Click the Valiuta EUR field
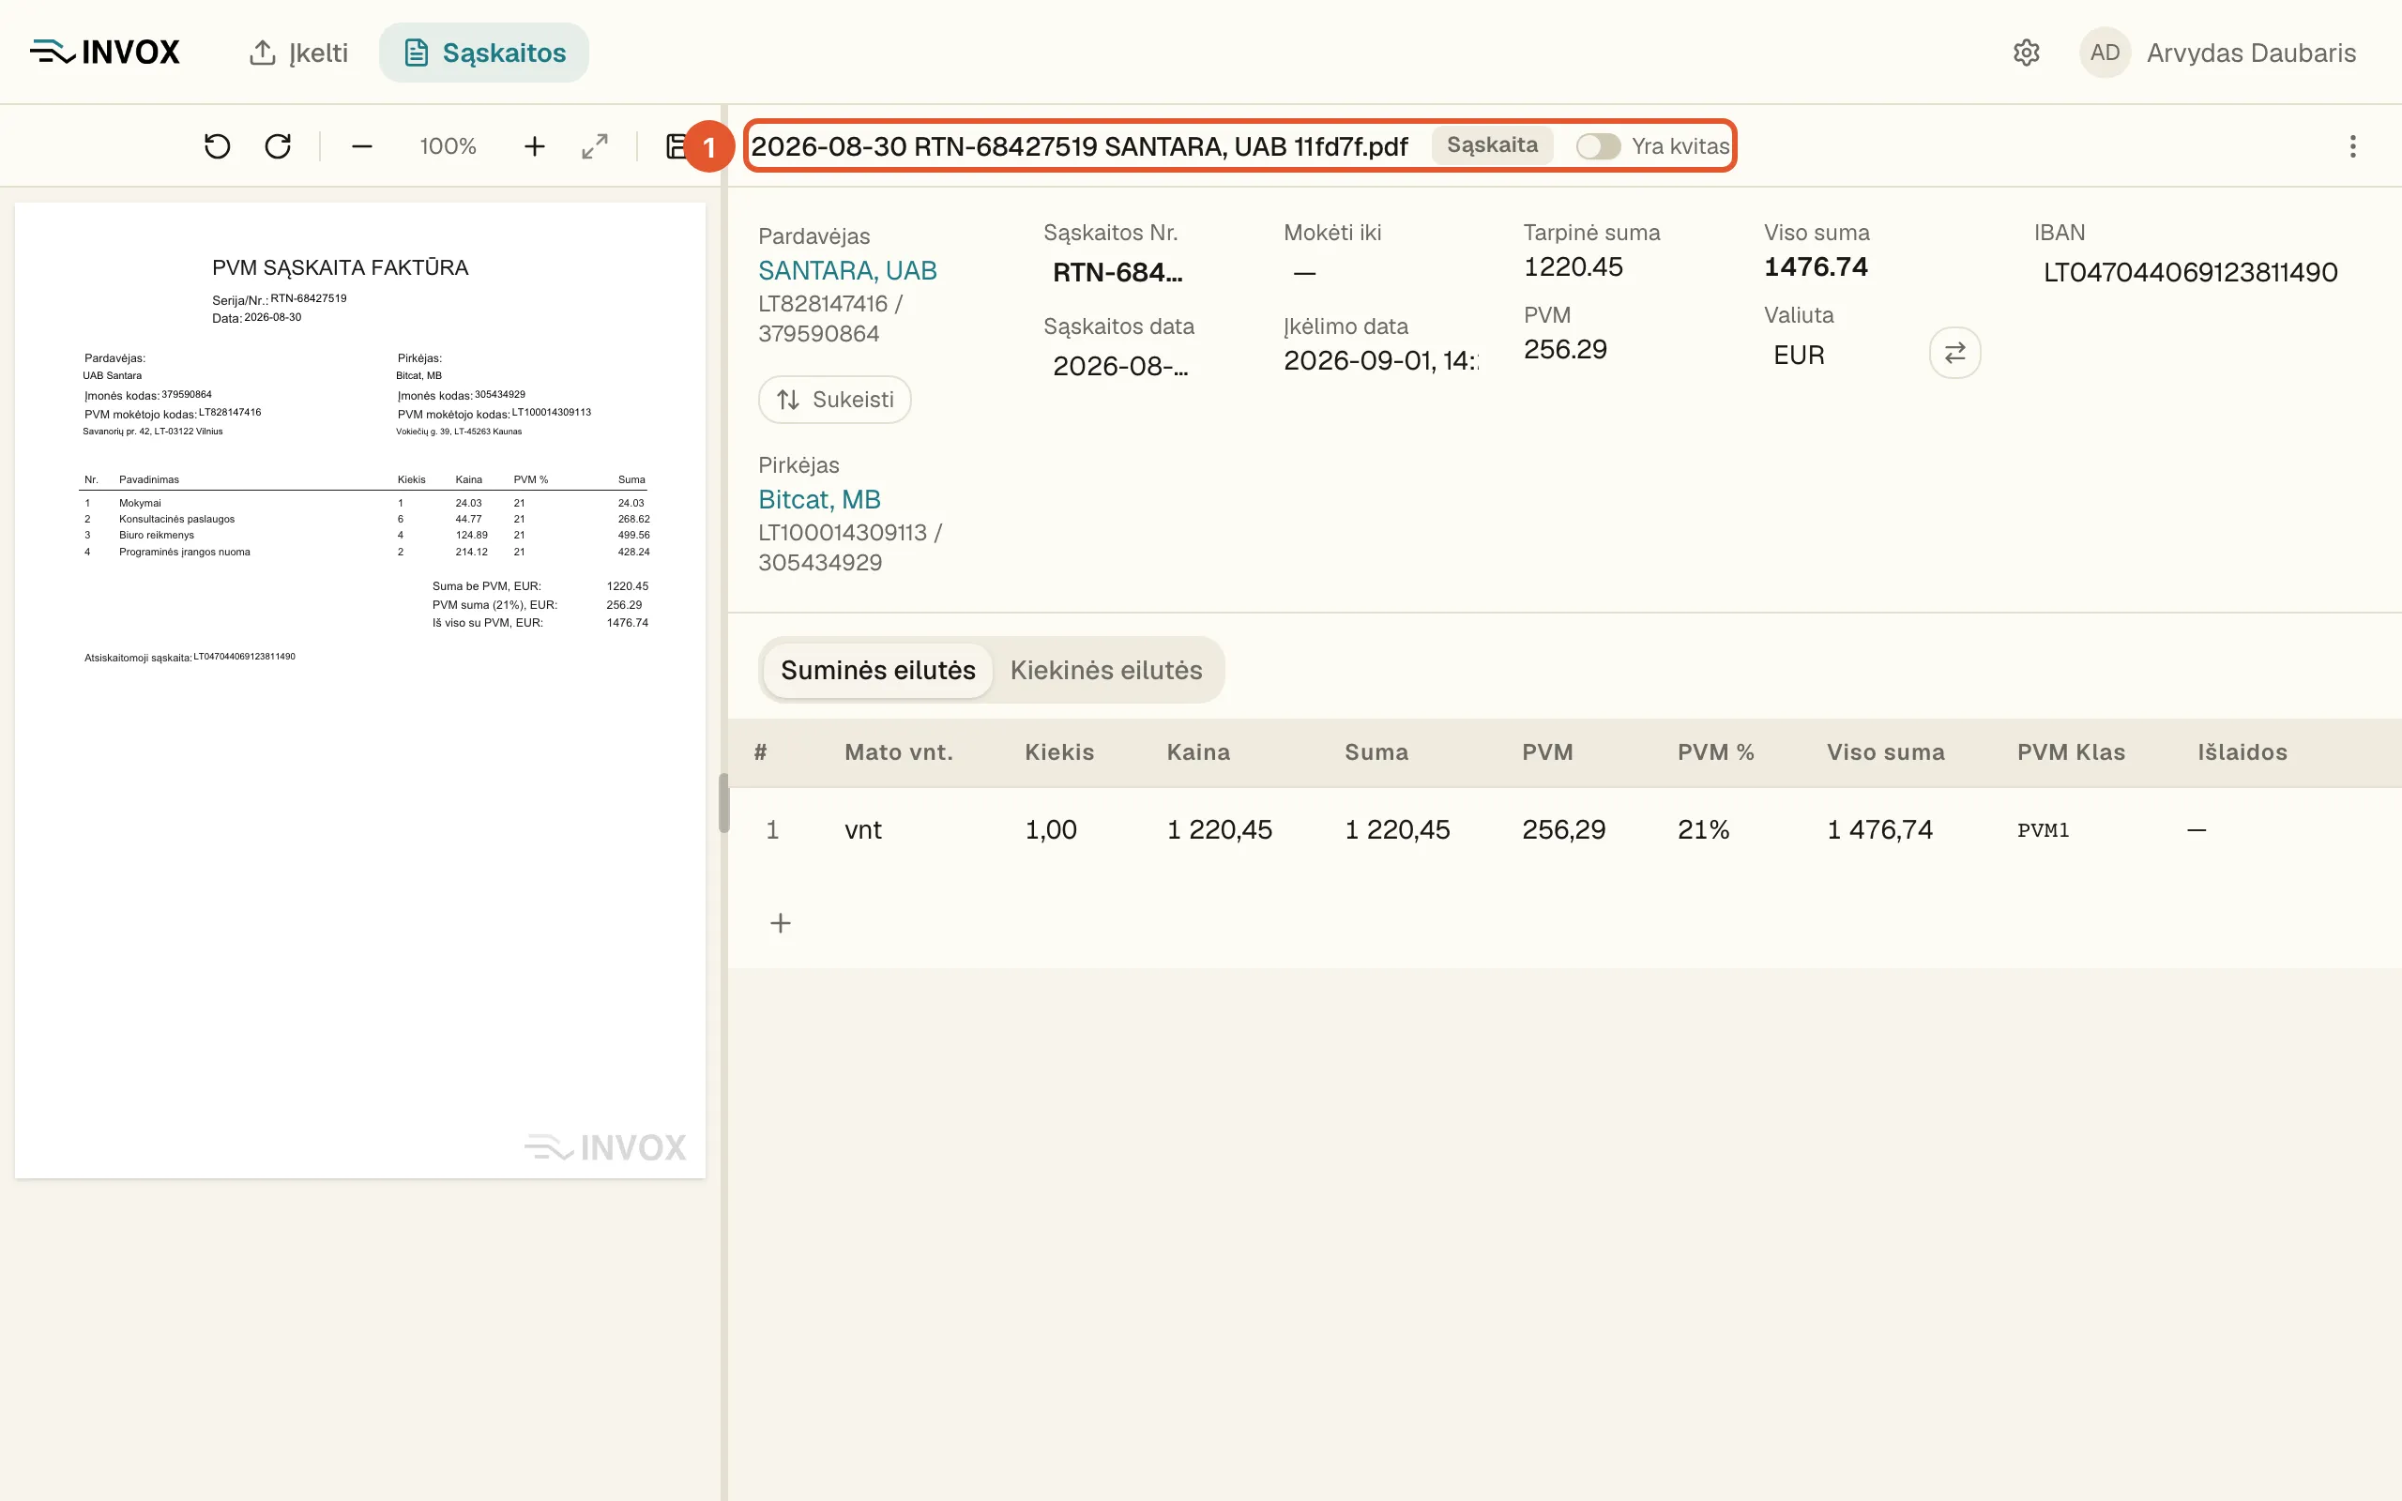This screenshot has width=2402, height=1501. [1799, 355]
